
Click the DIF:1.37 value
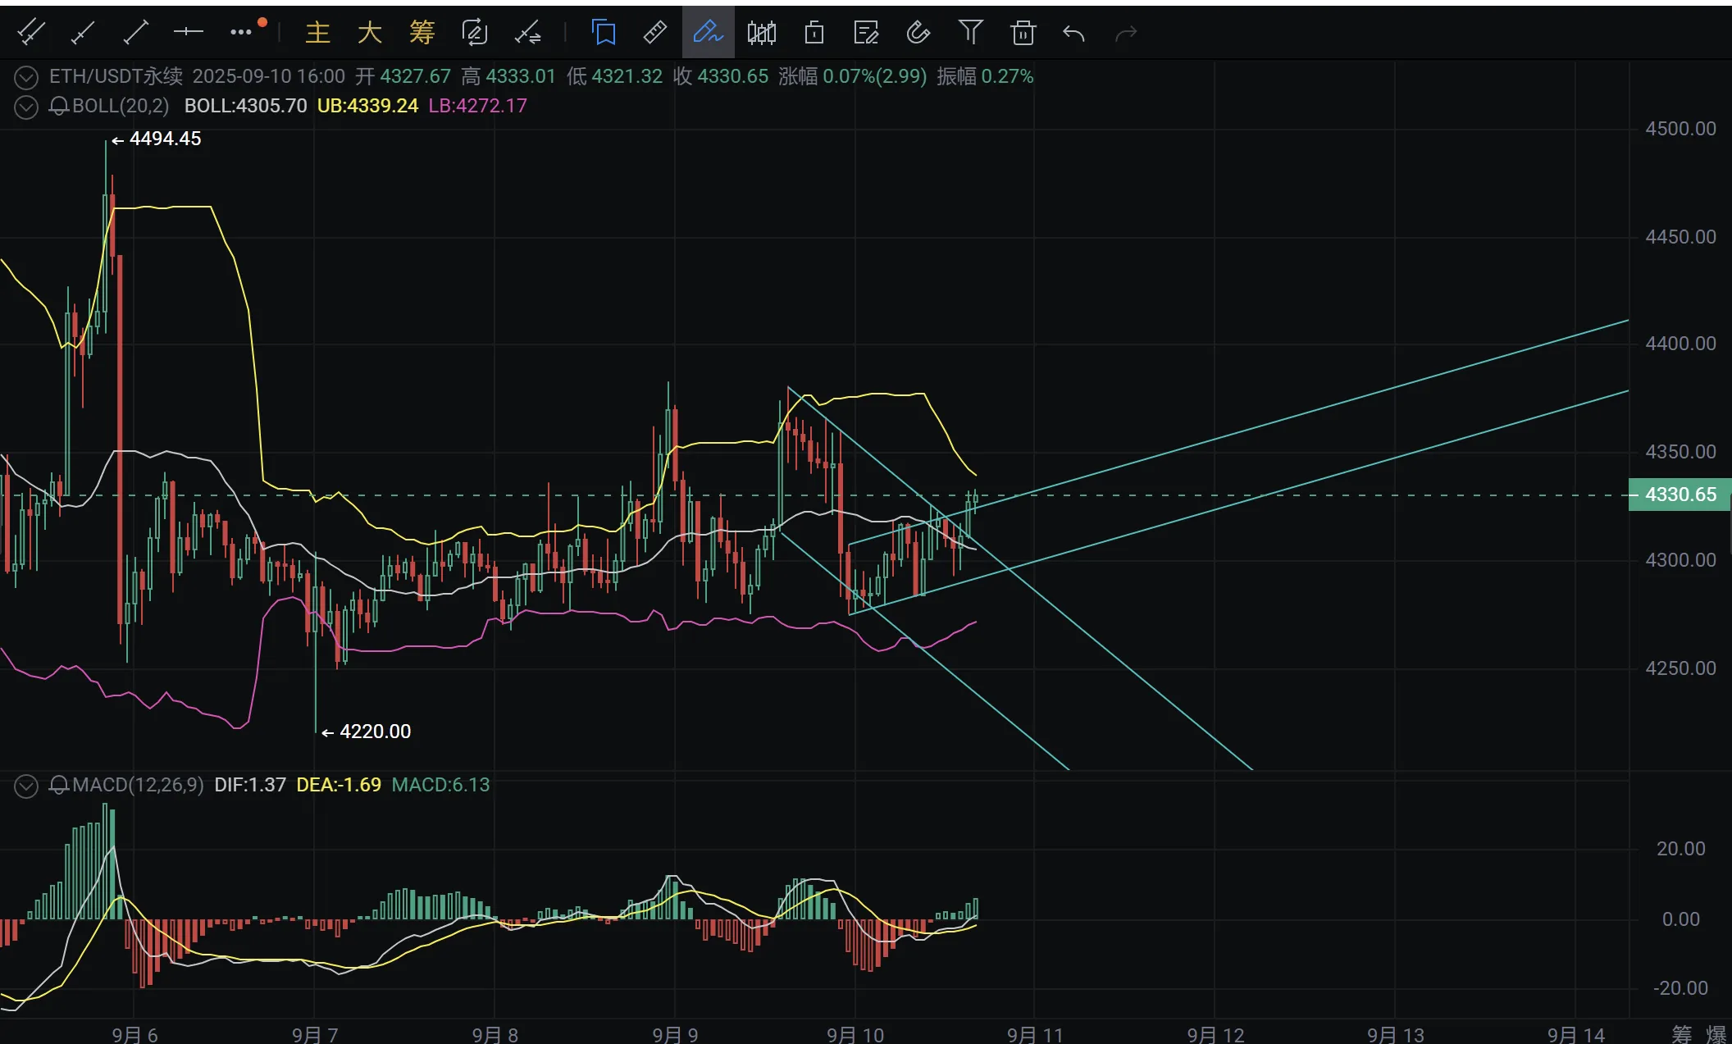pos(250,785)
